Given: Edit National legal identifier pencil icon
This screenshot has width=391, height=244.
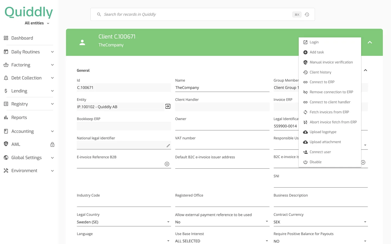Looking at the screenshot, I should click(x=168, y=146).
